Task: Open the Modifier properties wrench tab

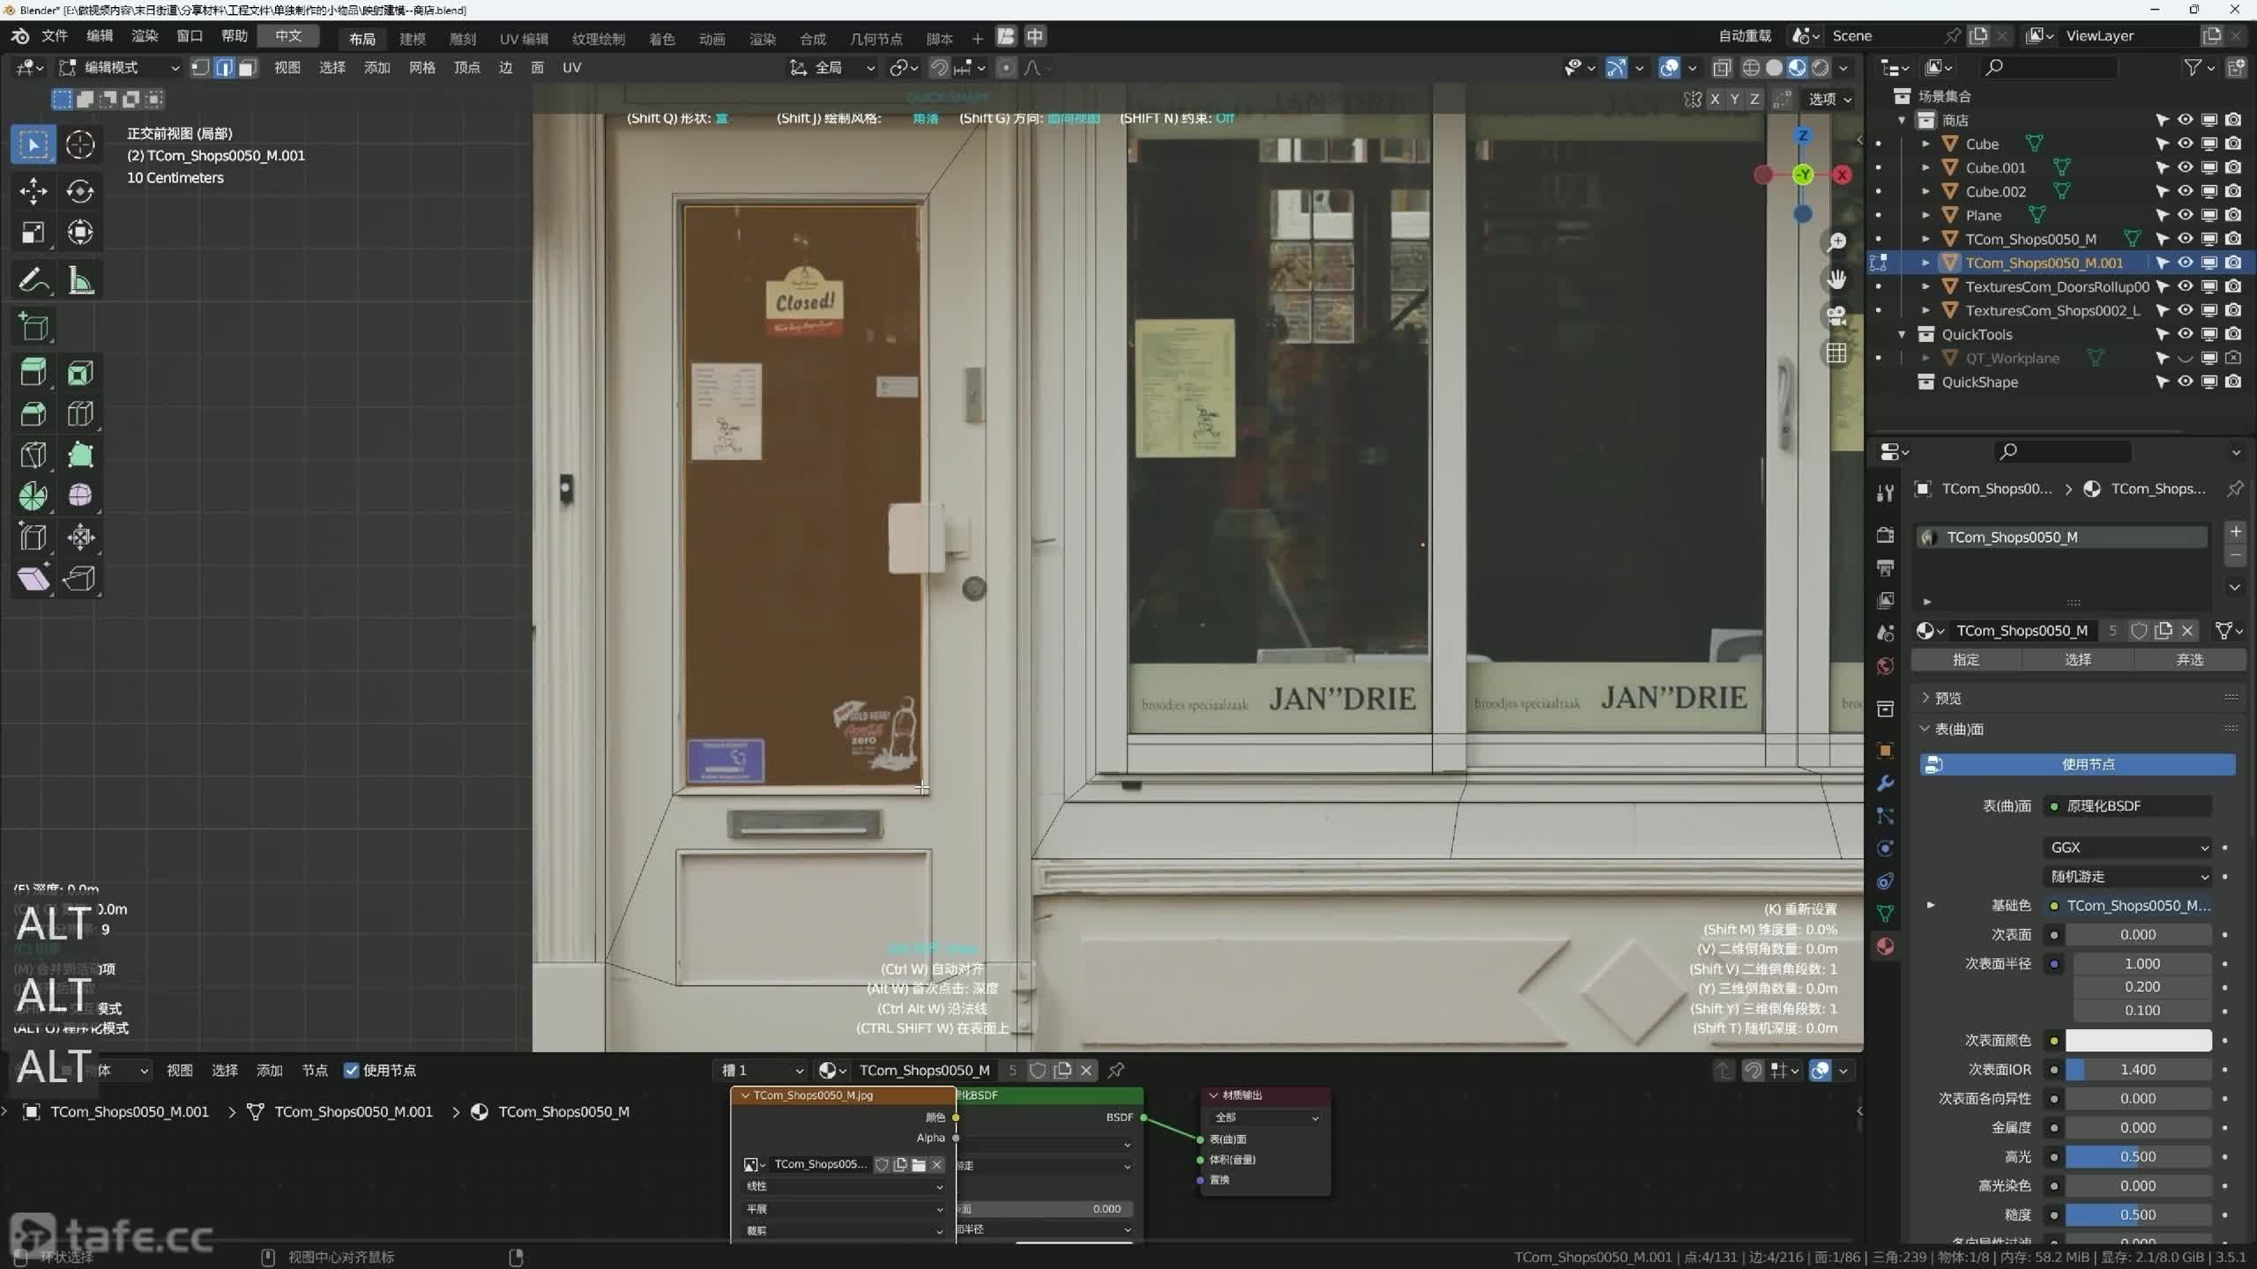Action: click(1885, 783)
